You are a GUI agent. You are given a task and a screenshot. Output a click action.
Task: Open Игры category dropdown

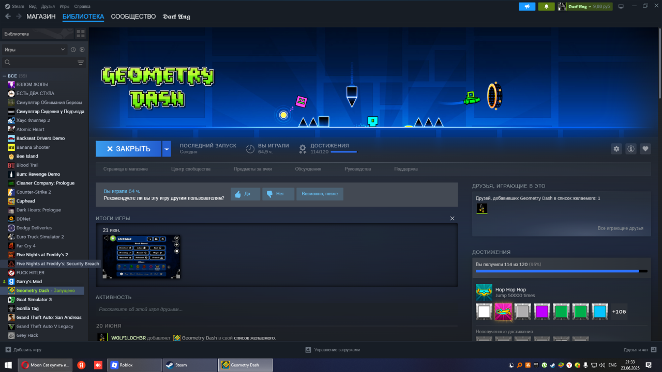point(35,50)
